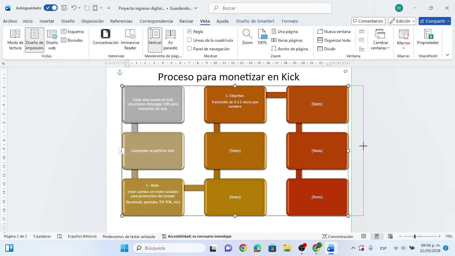This screenshot has height=256, width=455.
Task: Open Revisar tab
Action: click(187, 21)
